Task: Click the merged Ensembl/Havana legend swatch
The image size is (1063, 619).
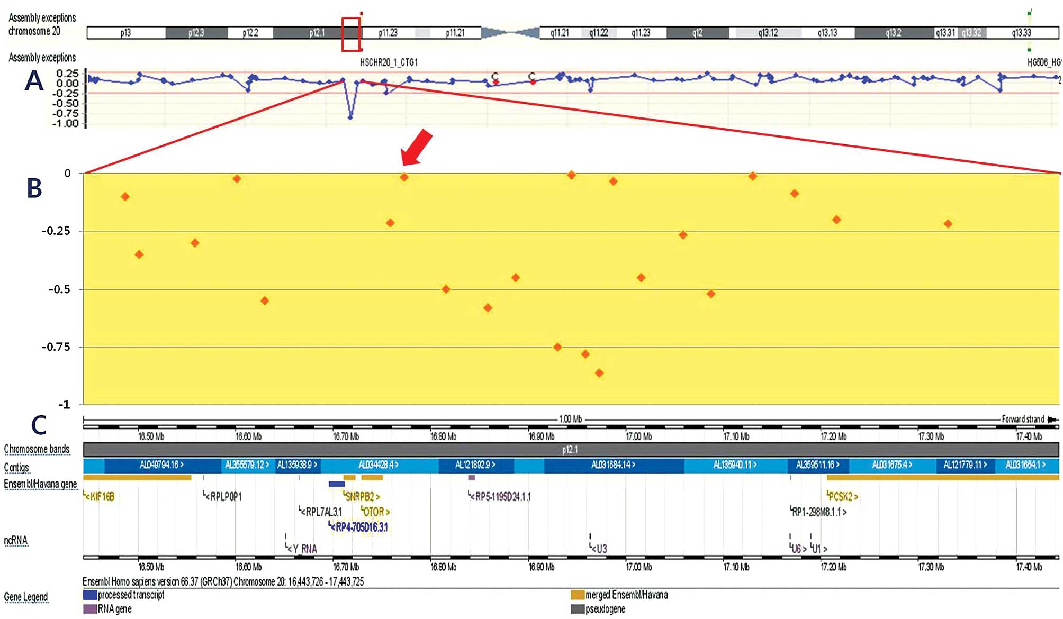Action: coord(578,595)
